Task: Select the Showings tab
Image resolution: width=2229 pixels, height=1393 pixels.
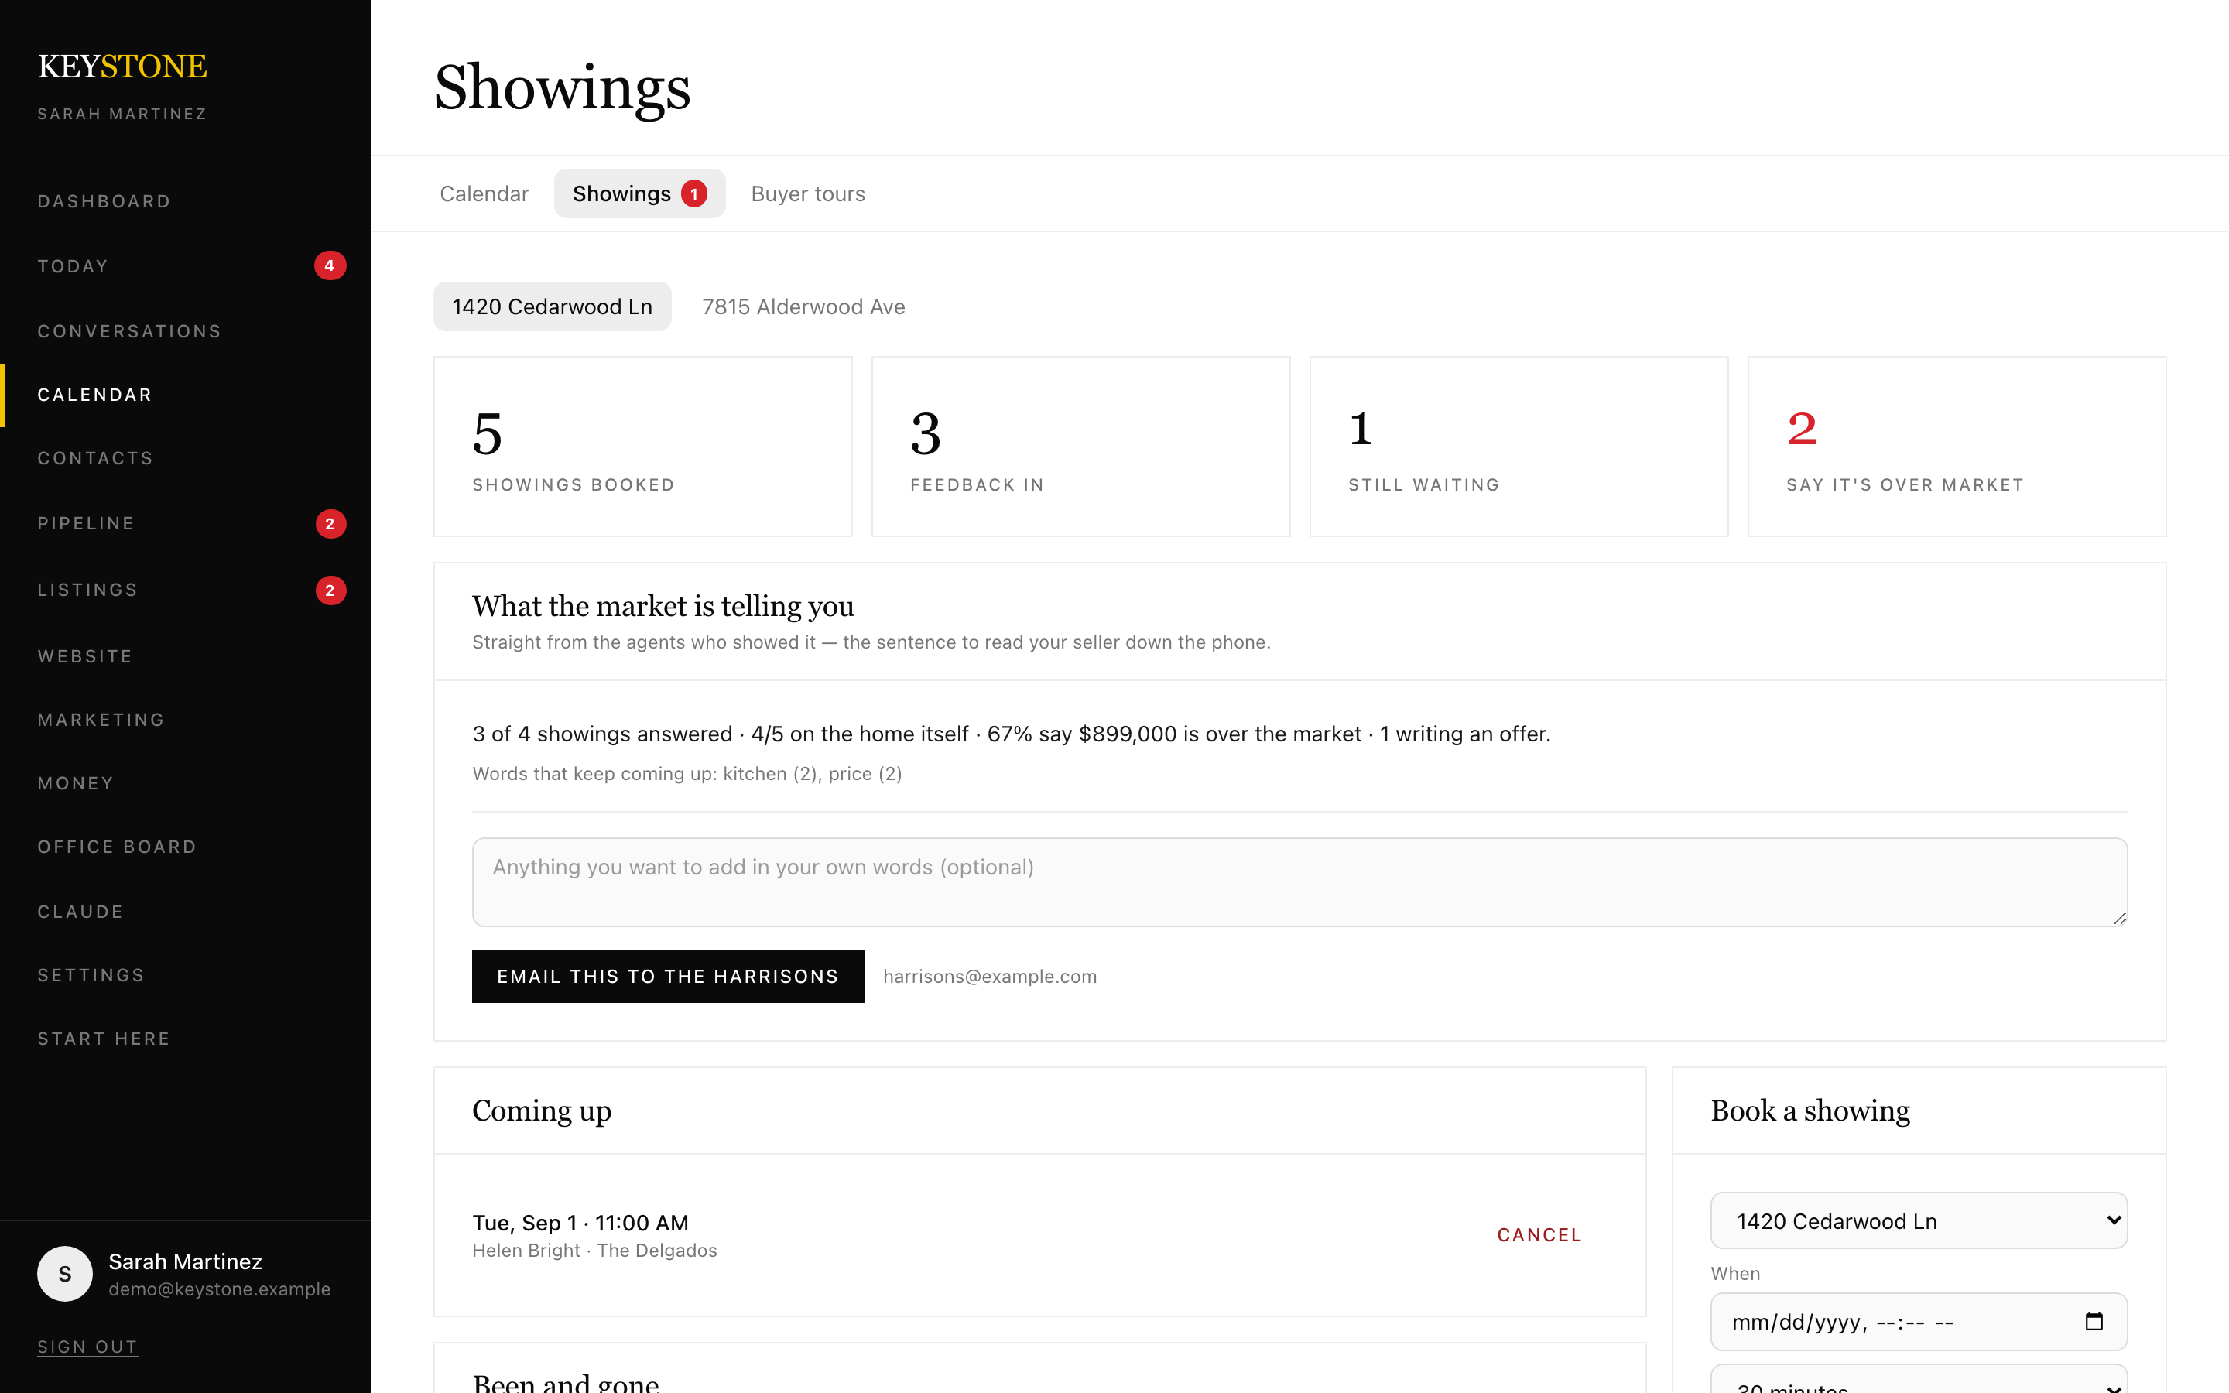Action: pos(639,193)
